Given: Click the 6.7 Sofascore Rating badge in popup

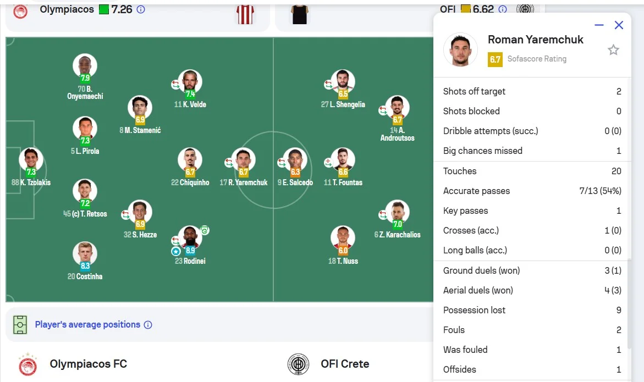Looking at the screenshot, I should pos(495,59).
